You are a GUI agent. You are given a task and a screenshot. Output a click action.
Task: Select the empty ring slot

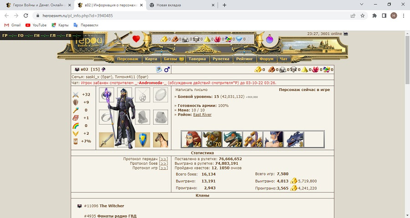click(x=107, y=117)
